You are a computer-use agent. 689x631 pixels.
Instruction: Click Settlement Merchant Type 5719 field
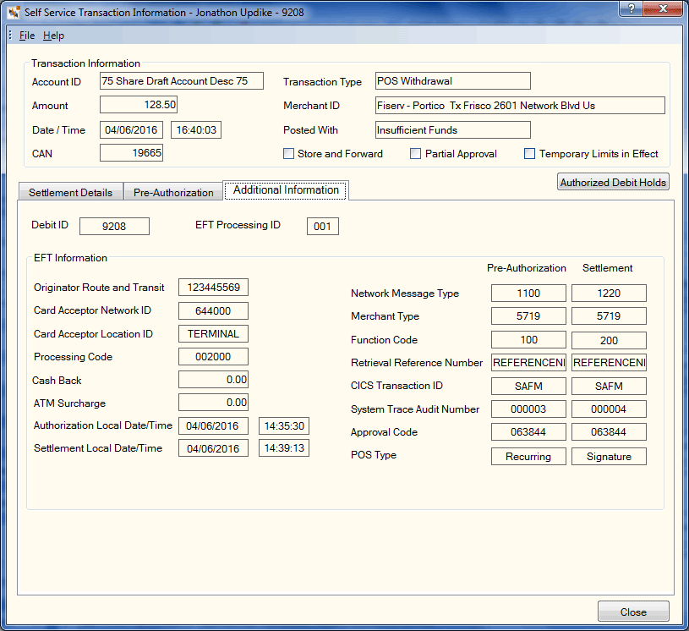609,315
